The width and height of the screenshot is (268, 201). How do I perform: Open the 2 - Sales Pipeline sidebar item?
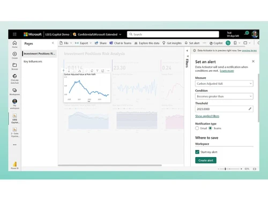[15, 132]
